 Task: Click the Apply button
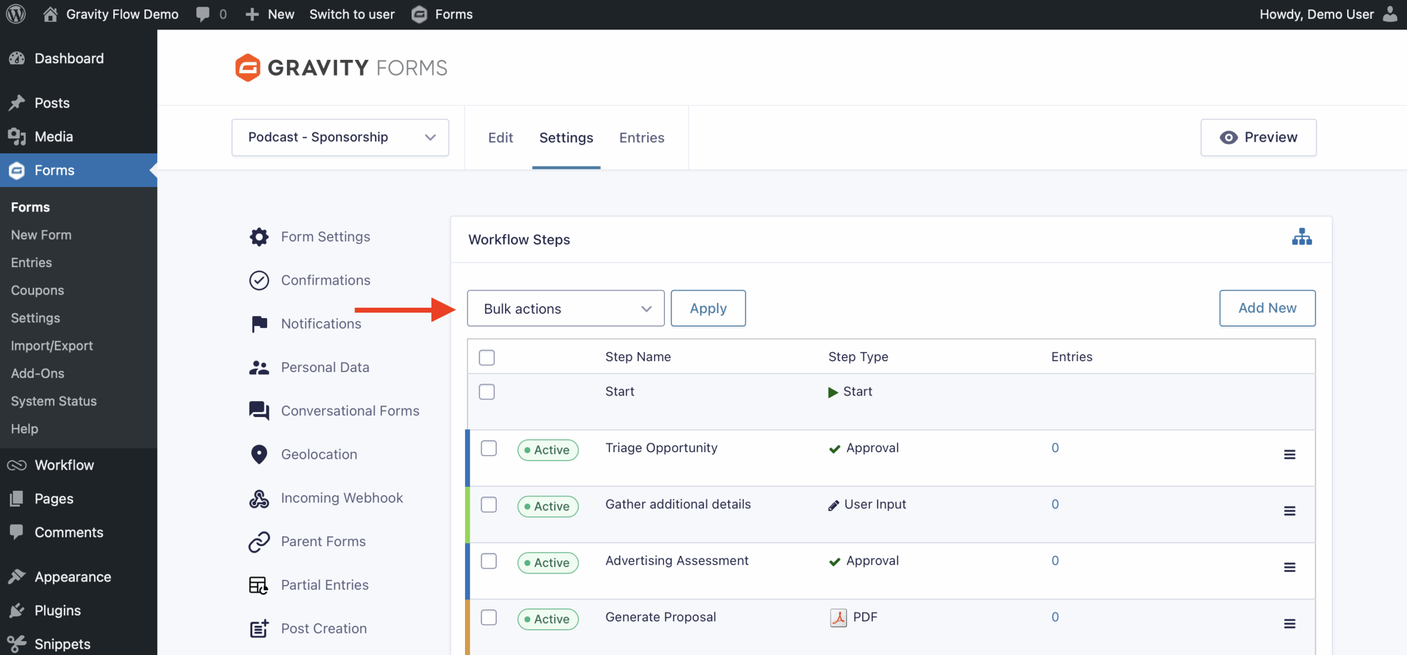point(708,308)
